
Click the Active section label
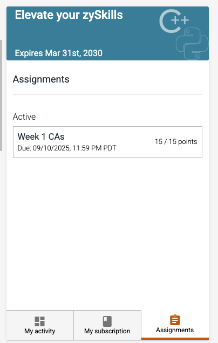[24, 117]
